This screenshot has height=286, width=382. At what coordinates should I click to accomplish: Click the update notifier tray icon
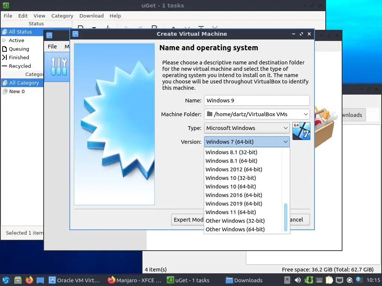(x=350, y=280)
